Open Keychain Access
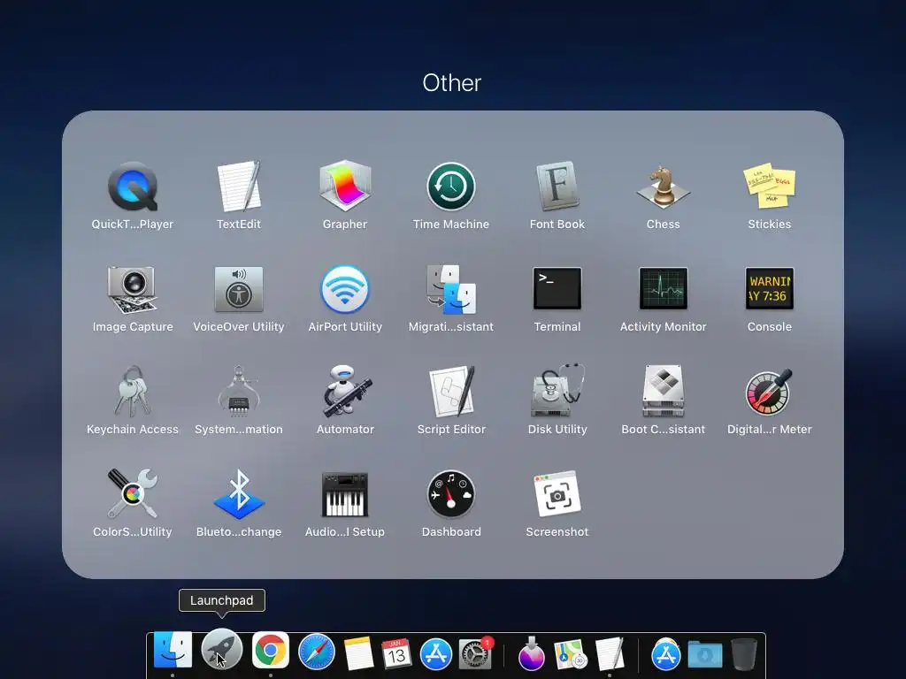The height and width of the screenshot is (679, 906). point(133,392)
